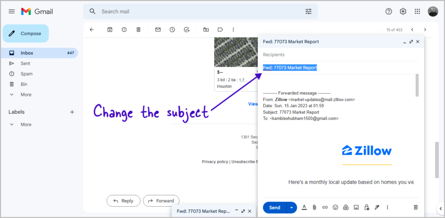This screenshot has width=445, height=218.
Task: Pop out the open compose window
Action: [411, 42]
